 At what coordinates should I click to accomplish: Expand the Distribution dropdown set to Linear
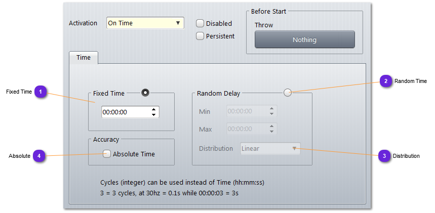point(270,149)
